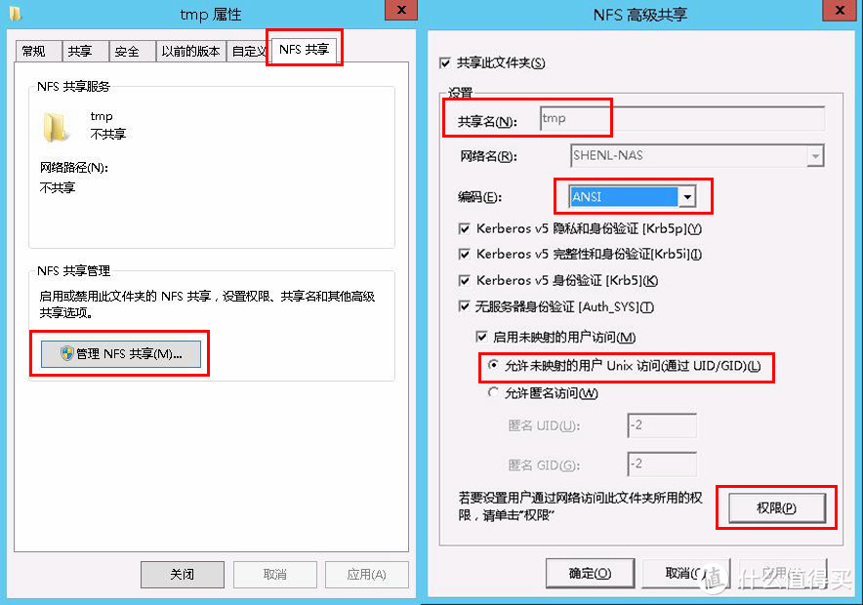Image resolution: width=863 pixels, height=605 pixels.
Task: Select allow anonymous access radio button
Action: pyautogui.click(x=493, y=392)
